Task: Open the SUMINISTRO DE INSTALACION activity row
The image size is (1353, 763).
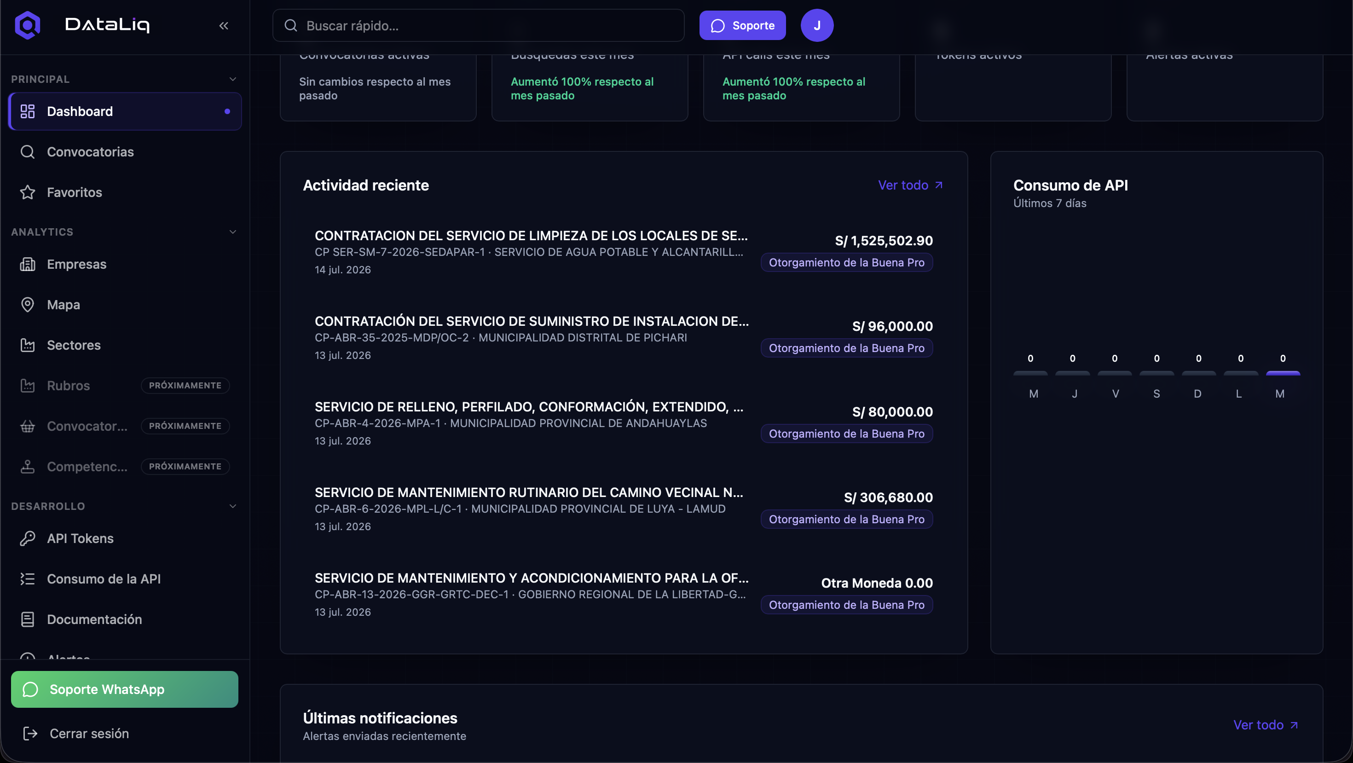Action: pyautogui.click(x=624, y=338)
